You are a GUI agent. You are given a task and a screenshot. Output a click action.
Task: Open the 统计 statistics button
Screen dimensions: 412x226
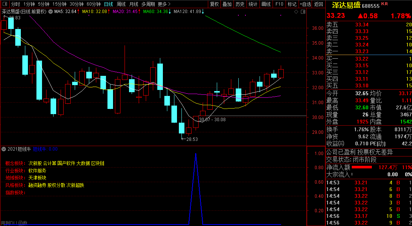[x=253, y=4]
